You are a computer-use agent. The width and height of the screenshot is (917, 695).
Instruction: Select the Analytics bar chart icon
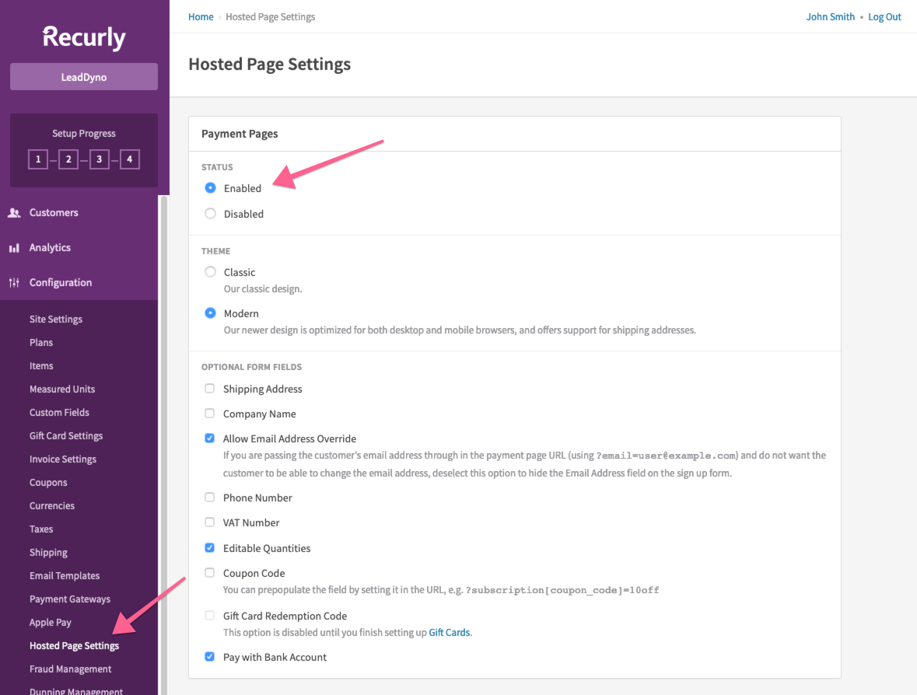(x=14, y=247)
